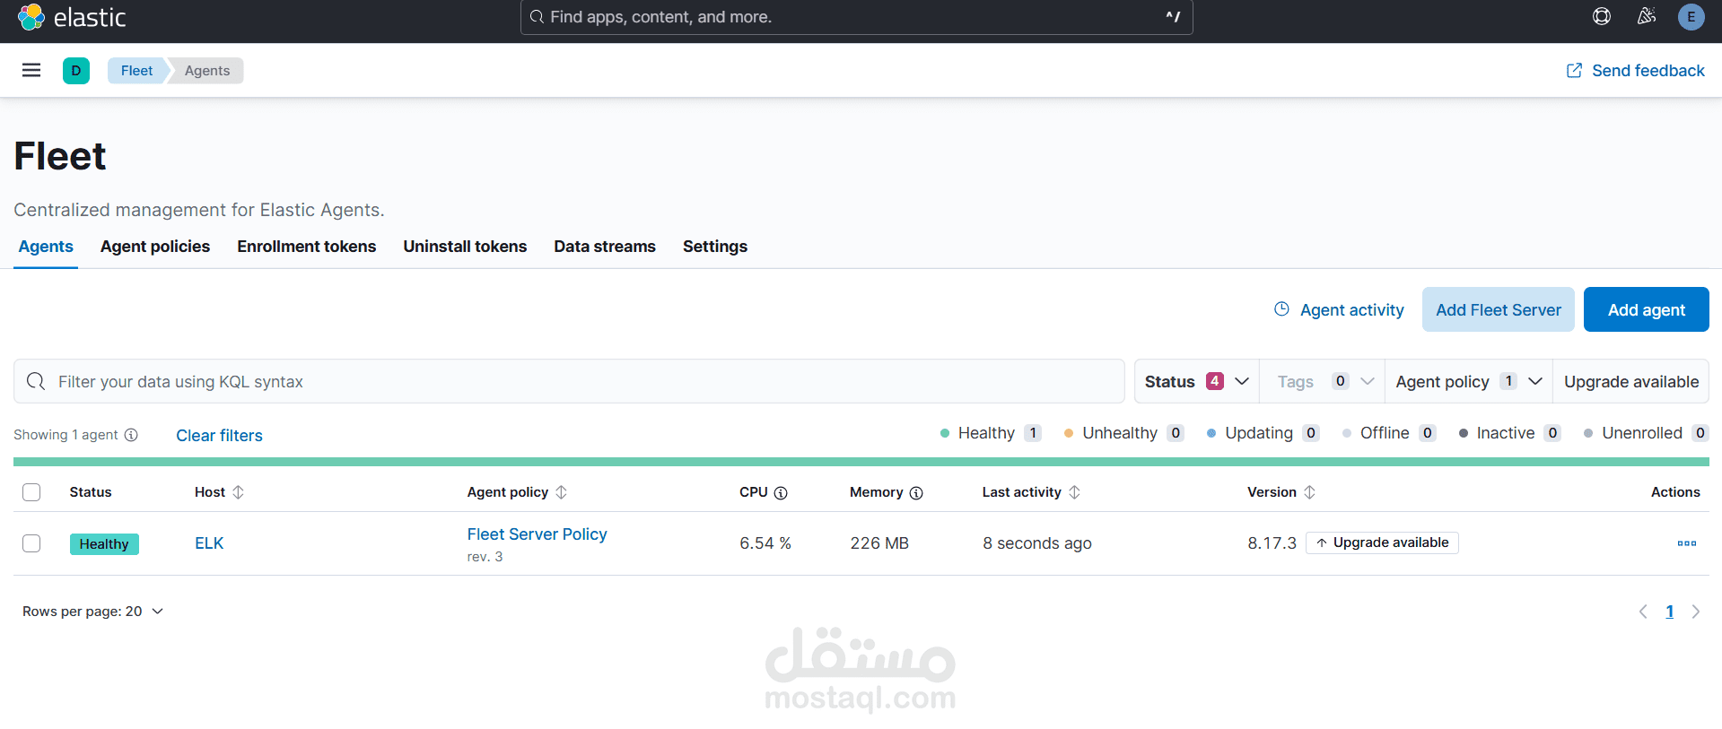Go to page 1 link
The image size is (1722, 729).
click(1670, 612)
